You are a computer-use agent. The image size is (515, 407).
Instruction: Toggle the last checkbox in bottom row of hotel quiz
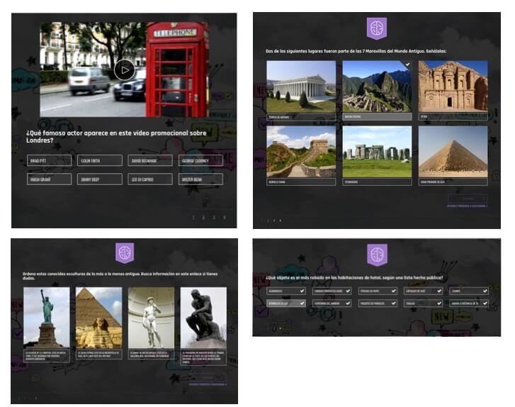tap(485, 303)
